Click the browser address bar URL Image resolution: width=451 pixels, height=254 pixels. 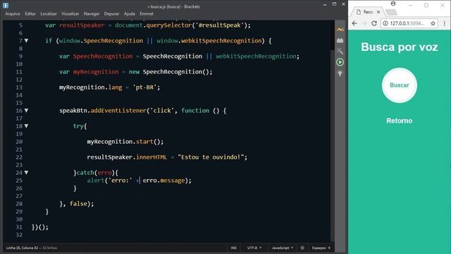click(x=407, y=23)
